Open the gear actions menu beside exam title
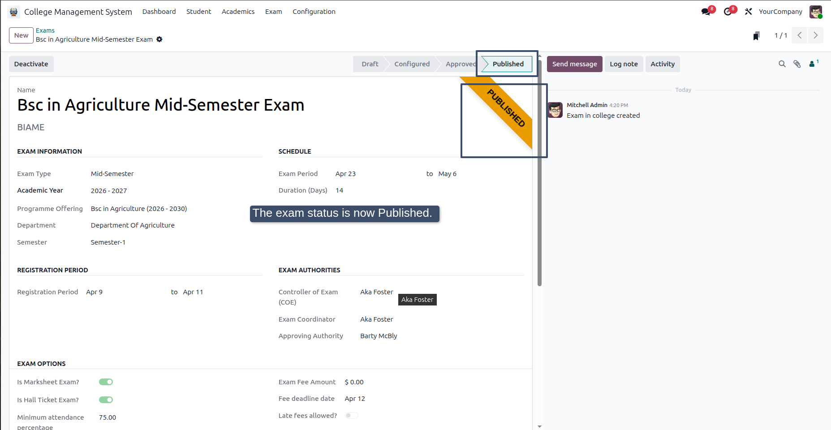831x430 pixels. coord(159,39)
